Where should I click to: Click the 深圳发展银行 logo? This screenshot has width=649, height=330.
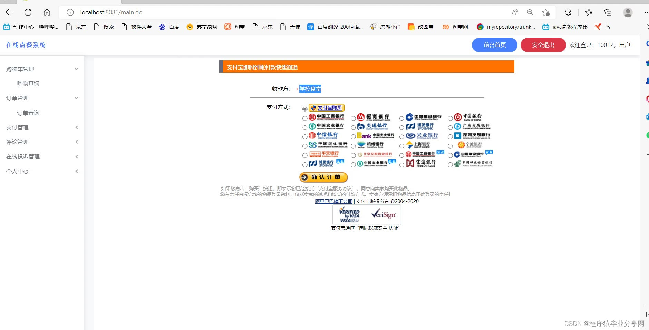point(472,135)
